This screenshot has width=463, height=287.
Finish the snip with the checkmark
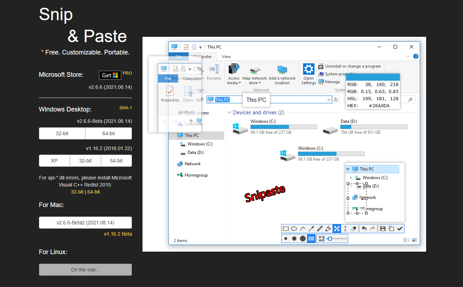[x=400, y=229]
